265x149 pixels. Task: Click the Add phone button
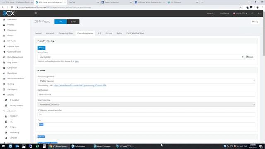tap(41, 48)
